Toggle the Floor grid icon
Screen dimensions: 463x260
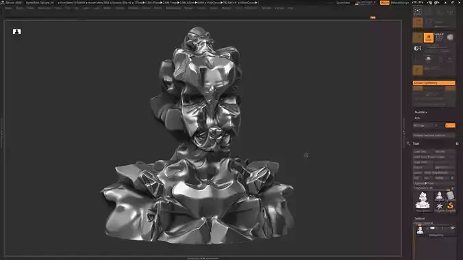439,37
